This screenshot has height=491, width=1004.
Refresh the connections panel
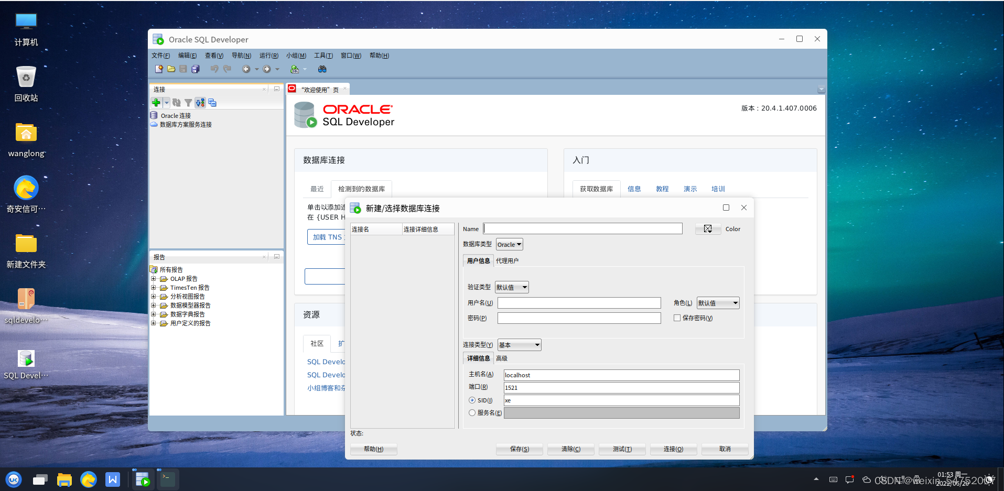tap(177, 103)
